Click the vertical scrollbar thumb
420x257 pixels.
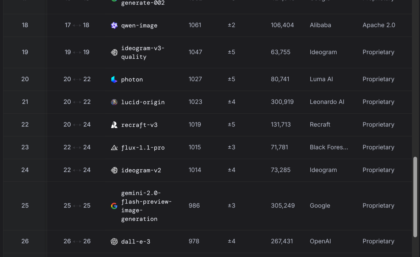[x=415, y=197]
